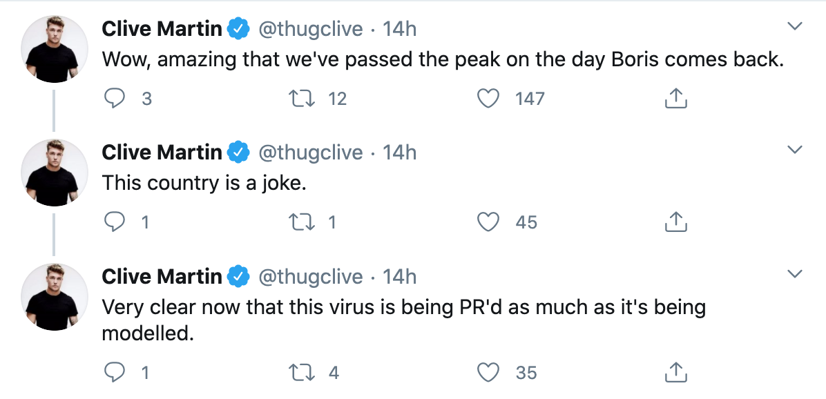The width and height of the screenshot is (826, 399).
Task: Like the tweet with 35 likes
Action: pos(488,373)
